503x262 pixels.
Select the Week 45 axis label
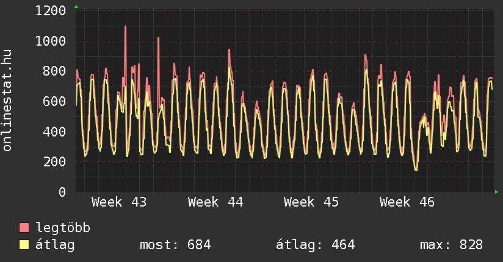coord(311,202)
